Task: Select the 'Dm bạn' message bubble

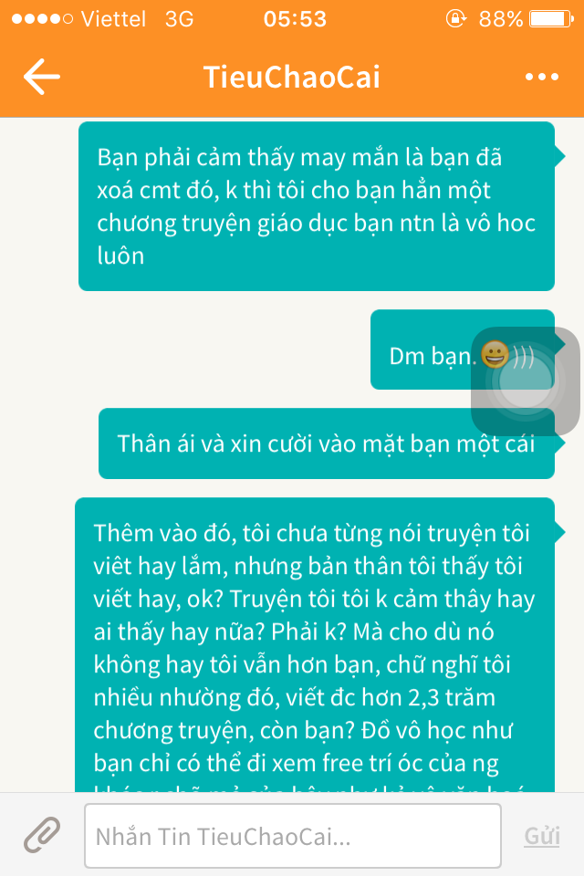Action: point(463,349)
